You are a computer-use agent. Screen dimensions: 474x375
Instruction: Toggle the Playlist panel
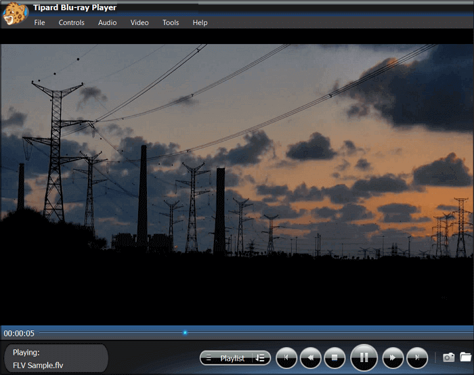tap(232, 358)
